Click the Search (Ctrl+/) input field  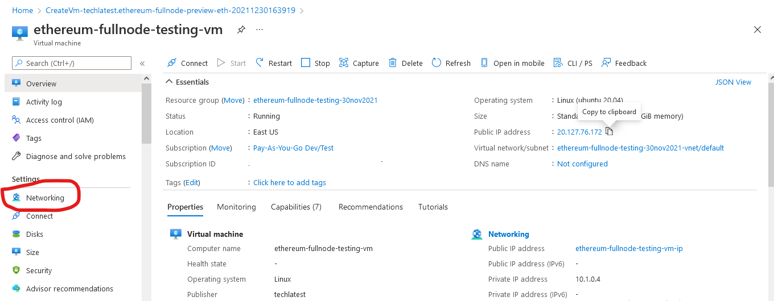[72, 63]
